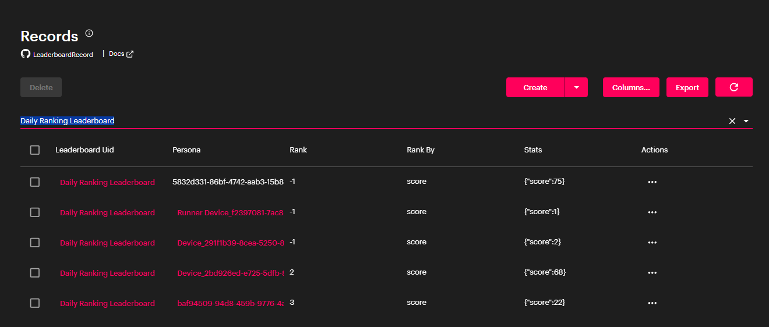Click the {"score":75} stats cell
The width and height of the screenshot is (769, 327).
544,182
